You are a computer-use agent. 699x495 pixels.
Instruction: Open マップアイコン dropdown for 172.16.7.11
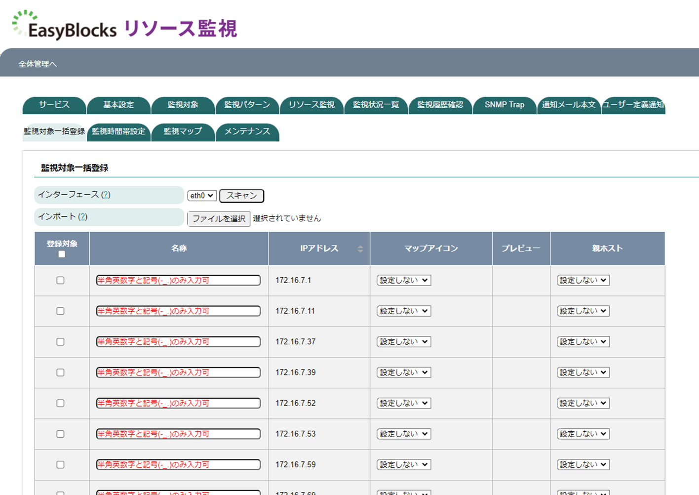404,311
